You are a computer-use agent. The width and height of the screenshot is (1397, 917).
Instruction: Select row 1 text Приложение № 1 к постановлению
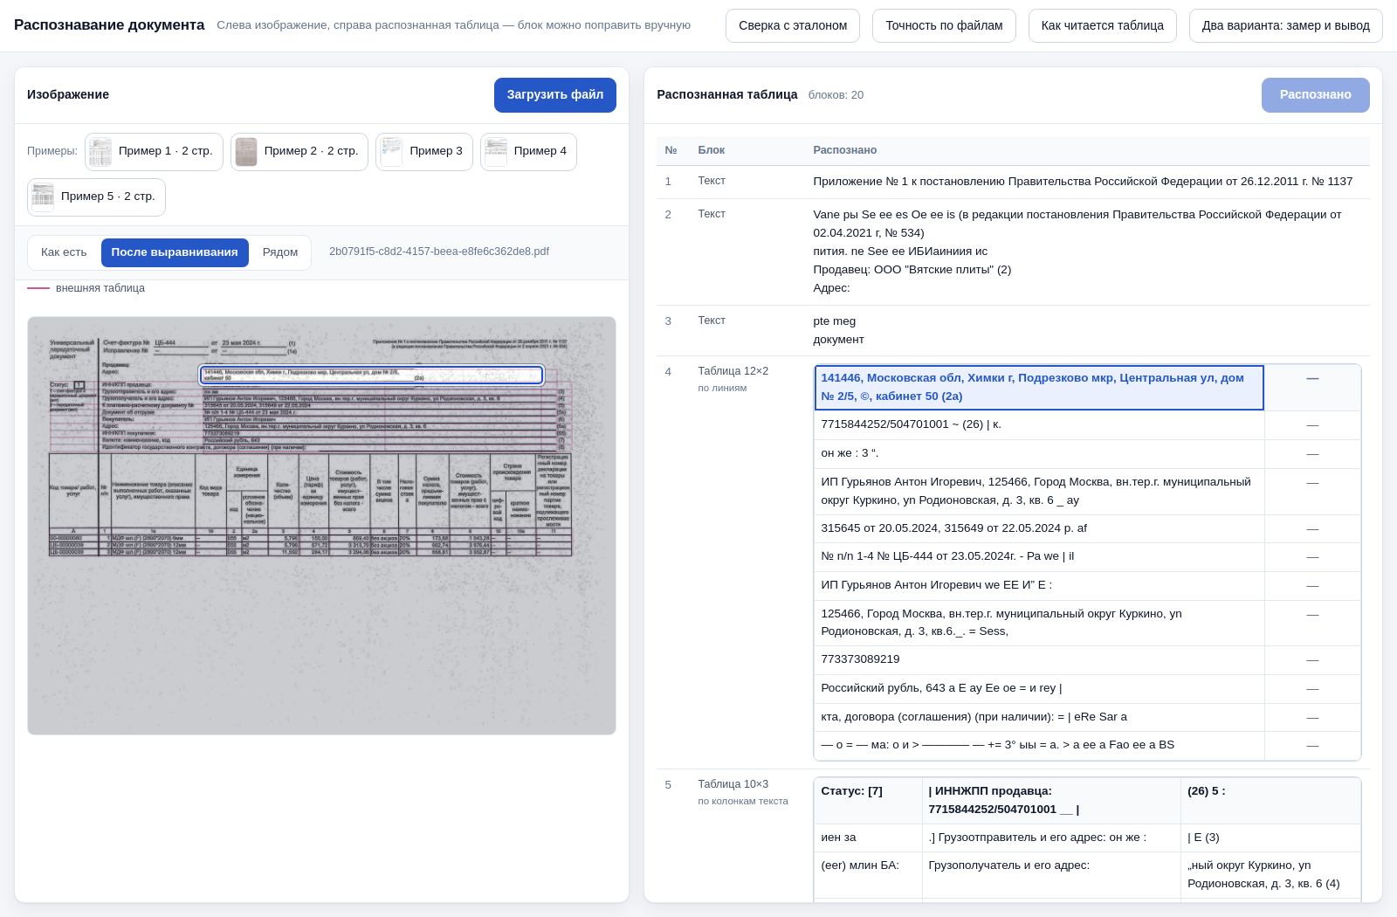1083,182
